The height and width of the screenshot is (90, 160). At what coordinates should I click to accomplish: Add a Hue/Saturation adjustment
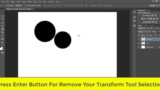click(142, 19)
